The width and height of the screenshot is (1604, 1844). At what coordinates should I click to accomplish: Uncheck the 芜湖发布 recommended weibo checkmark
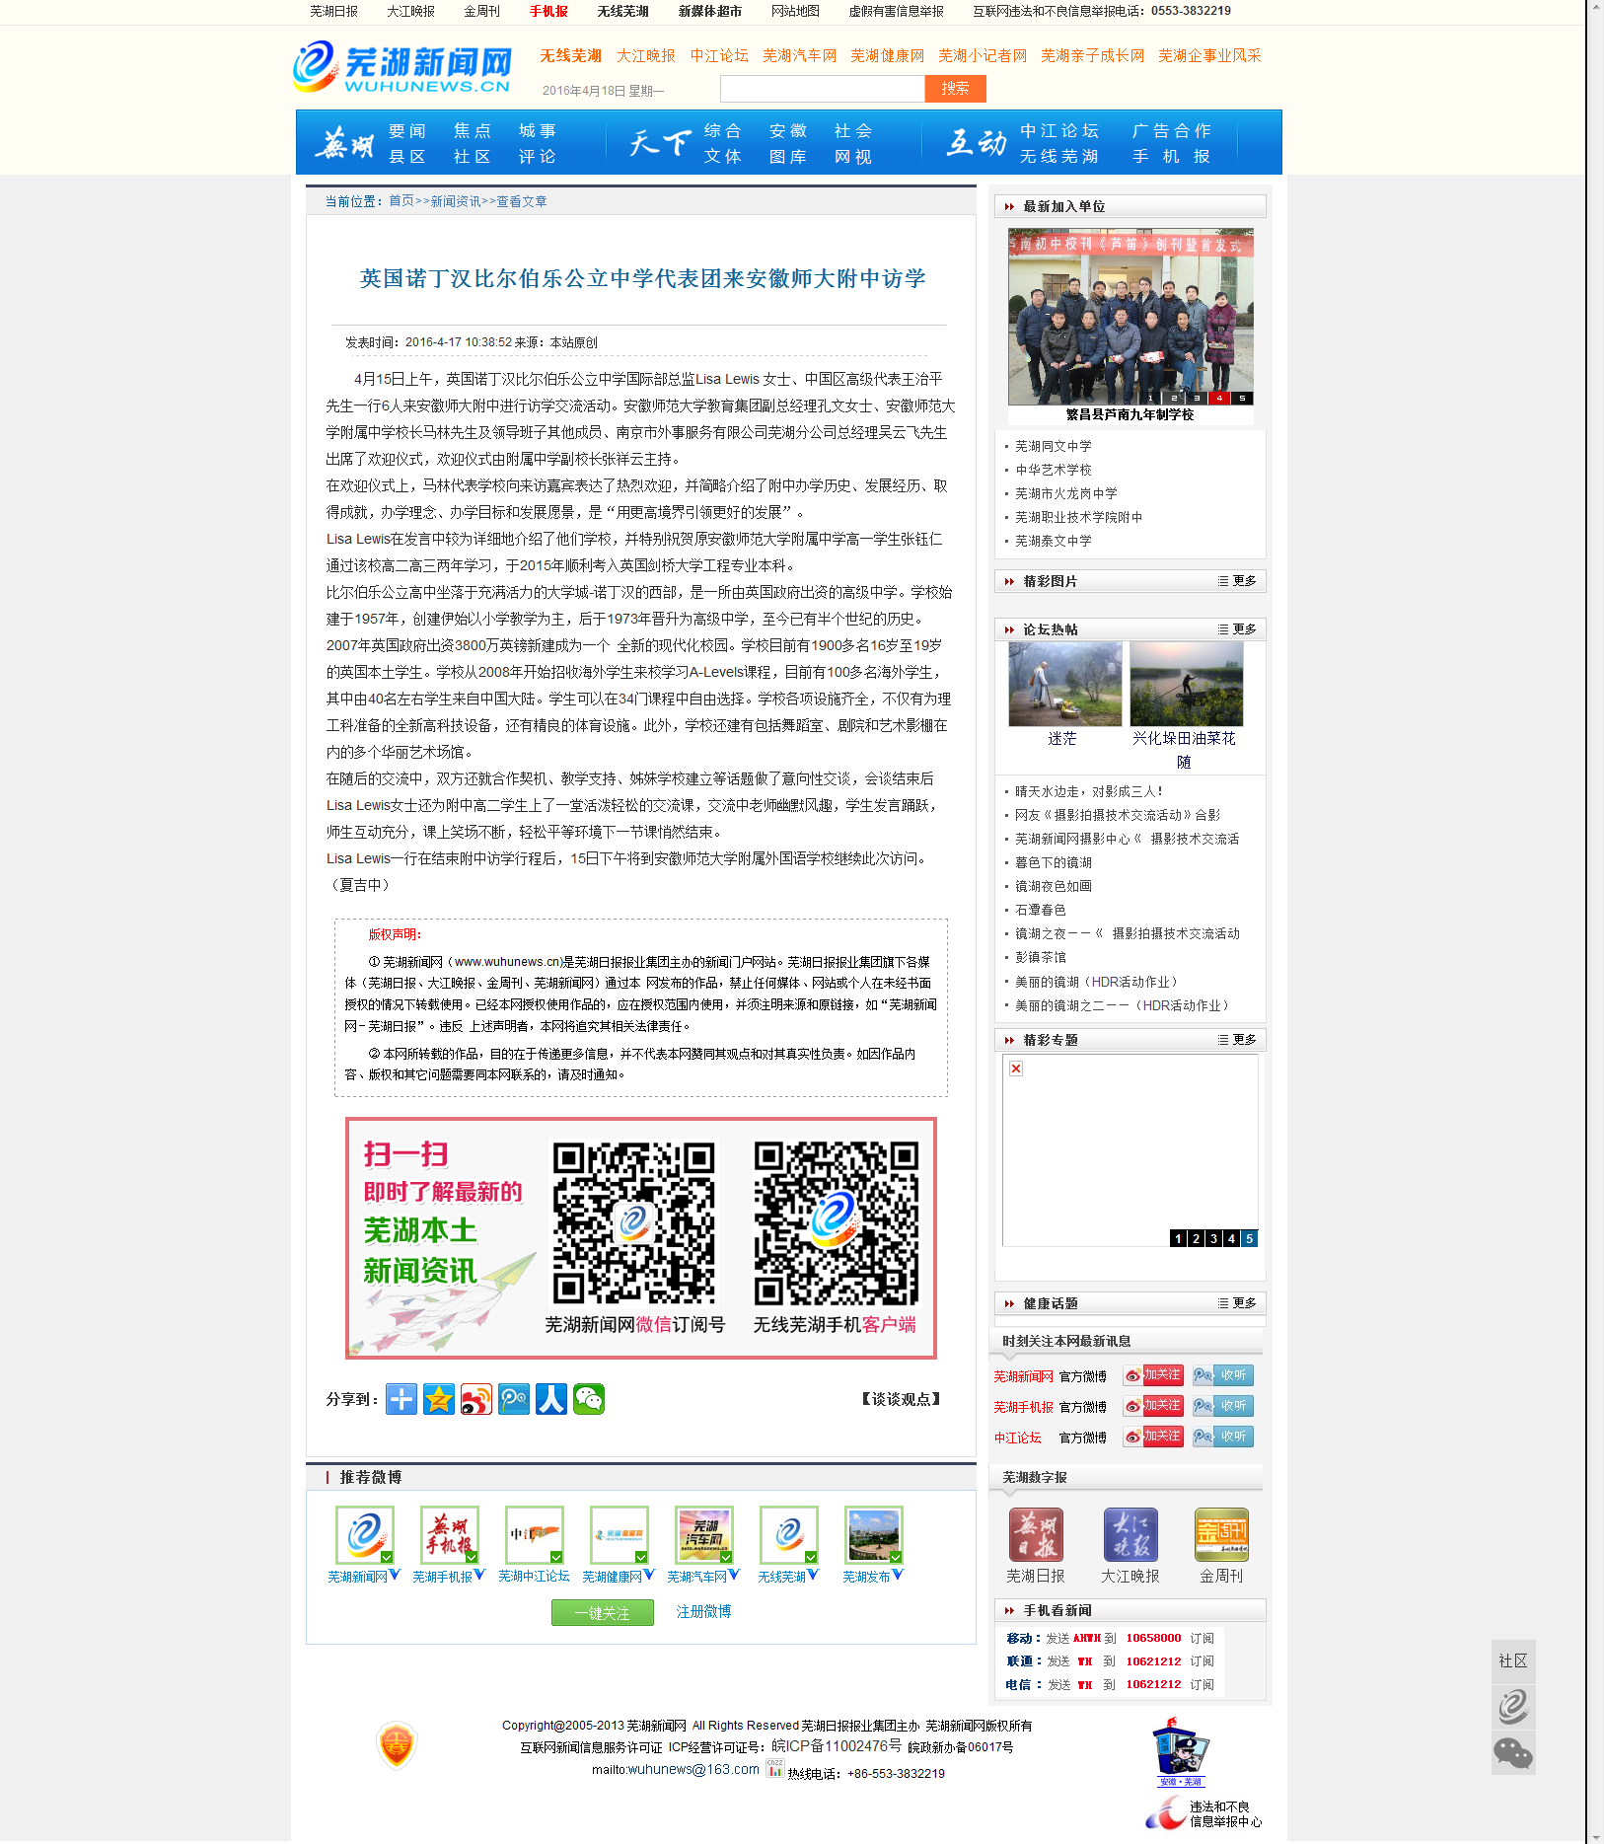coord(897,1557)
